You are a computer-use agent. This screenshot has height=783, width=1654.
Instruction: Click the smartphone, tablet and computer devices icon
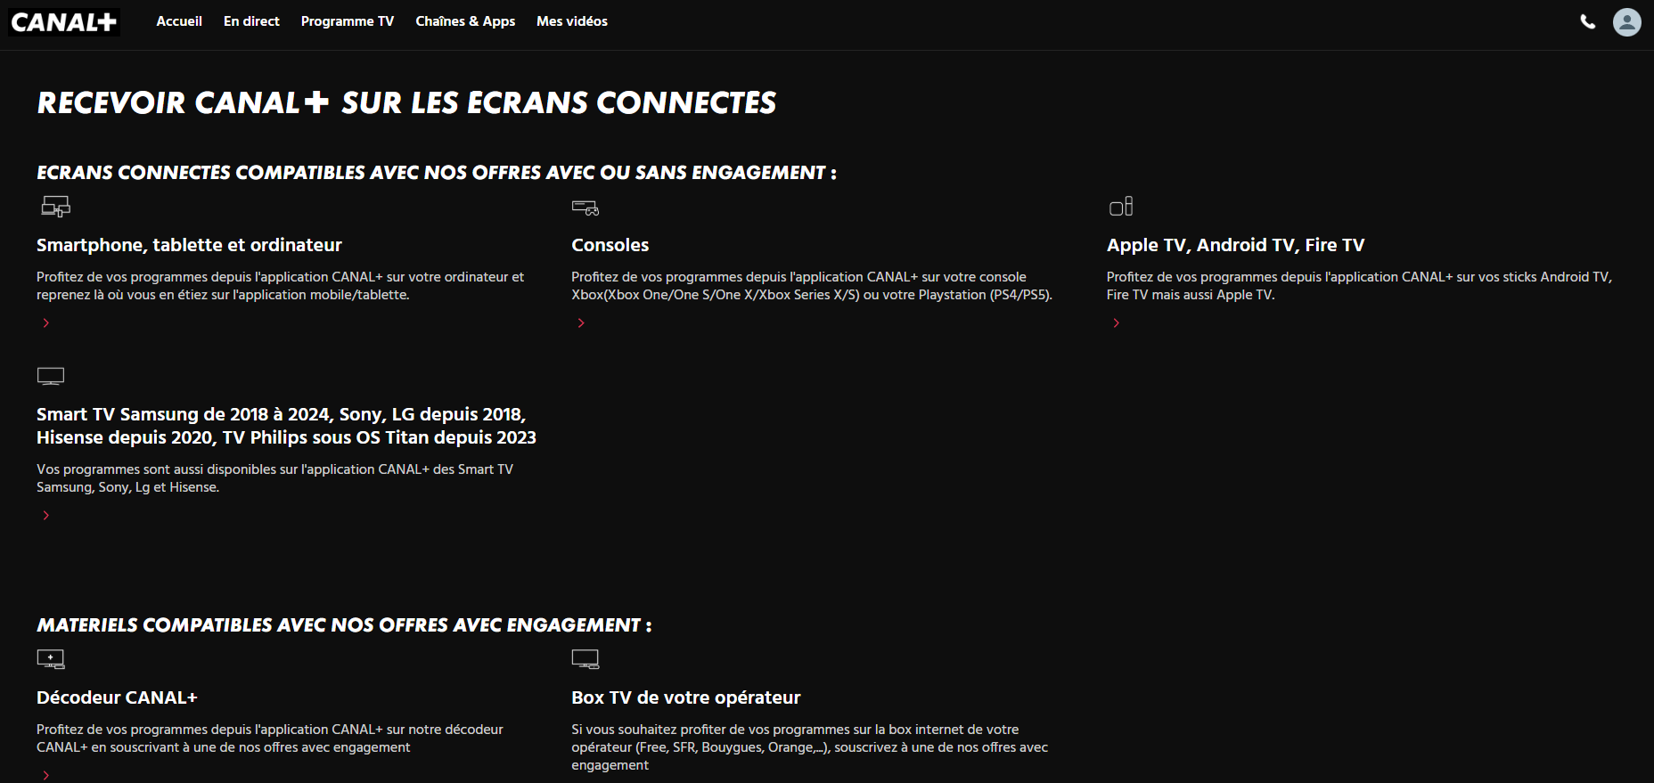pos(55,207)
